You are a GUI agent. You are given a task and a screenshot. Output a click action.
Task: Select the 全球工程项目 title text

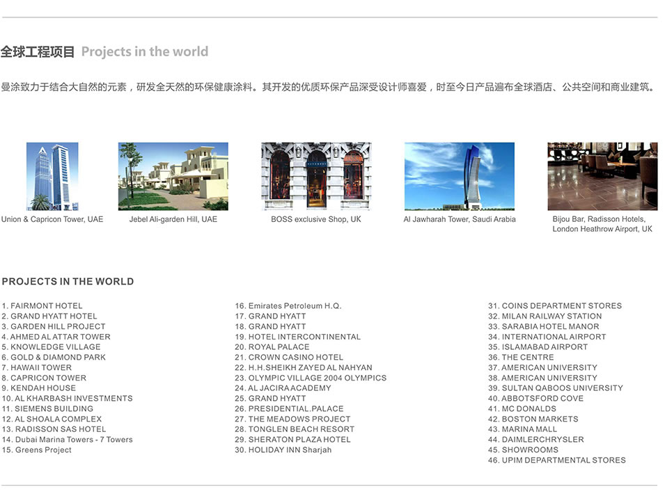coord(38,51)
